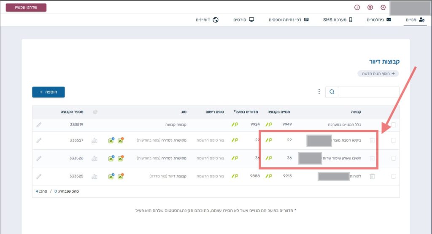Open the settings gear icon in header
The width and height of the screenshot is (432, 234).
[383, 8]
